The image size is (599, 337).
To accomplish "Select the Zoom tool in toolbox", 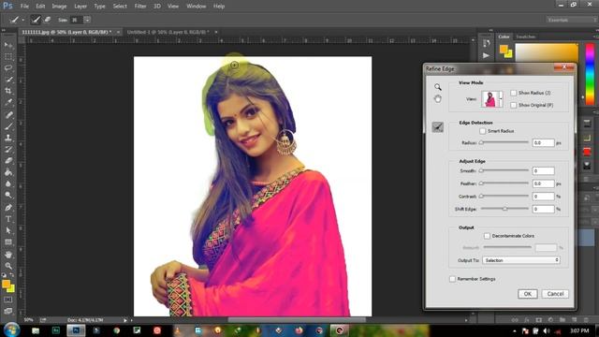I will click(8, 266).
